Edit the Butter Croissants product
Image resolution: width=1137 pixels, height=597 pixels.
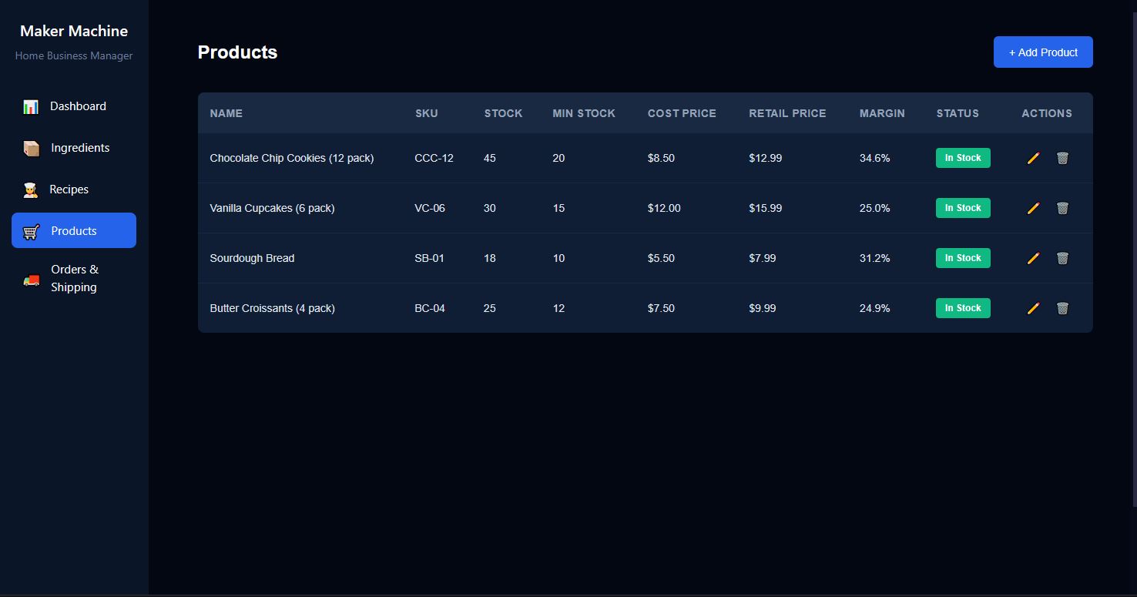(x=1033, y=308)
